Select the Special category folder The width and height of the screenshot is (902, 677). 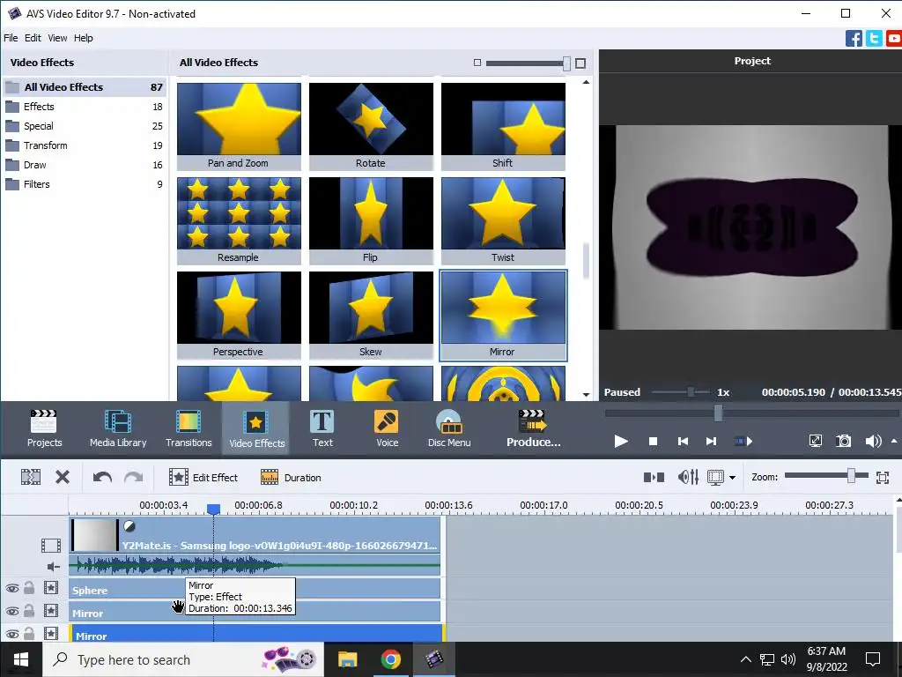(x=84, y=126)
